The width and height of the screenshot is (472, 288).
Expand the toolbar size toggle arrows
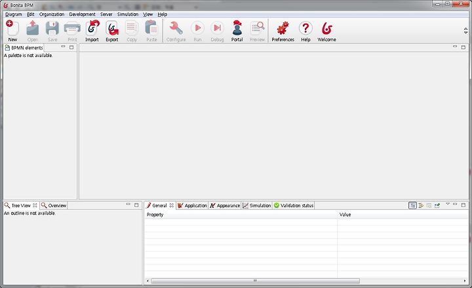point(465,30)
